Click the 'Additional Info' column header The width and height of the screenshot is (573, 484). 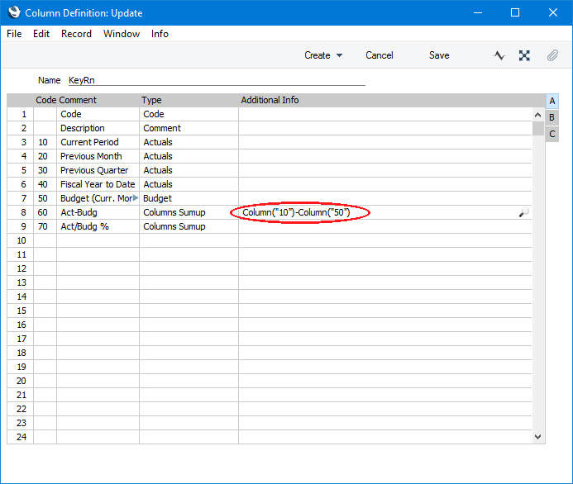coord(270,100)
